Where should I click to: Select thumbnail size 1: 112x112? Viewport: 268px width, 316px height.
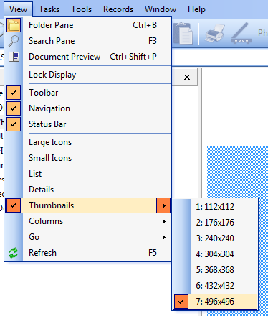(x=215, y=207)
